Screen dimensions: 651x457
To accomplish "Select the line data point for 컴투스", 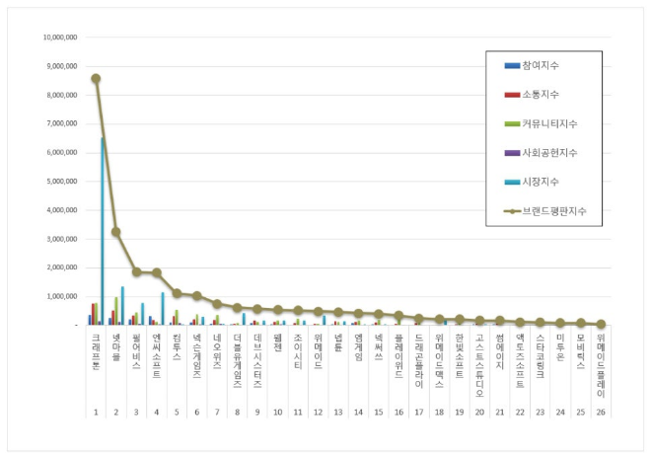I will [x=177, y=293].
